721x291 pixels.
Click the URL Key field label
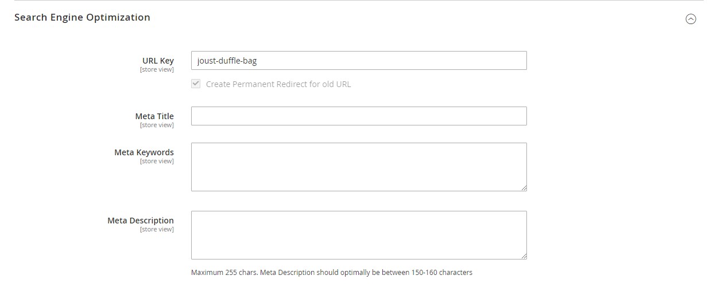pyautogui.click(x=158, y=61)
